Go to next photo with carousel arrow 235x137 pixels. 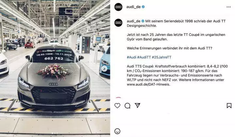point(104,69)
